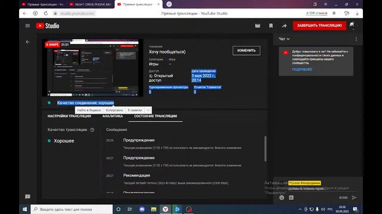Open the browser extensions icon
This screenshot has height=214, width=382.
tap(347, 13)
